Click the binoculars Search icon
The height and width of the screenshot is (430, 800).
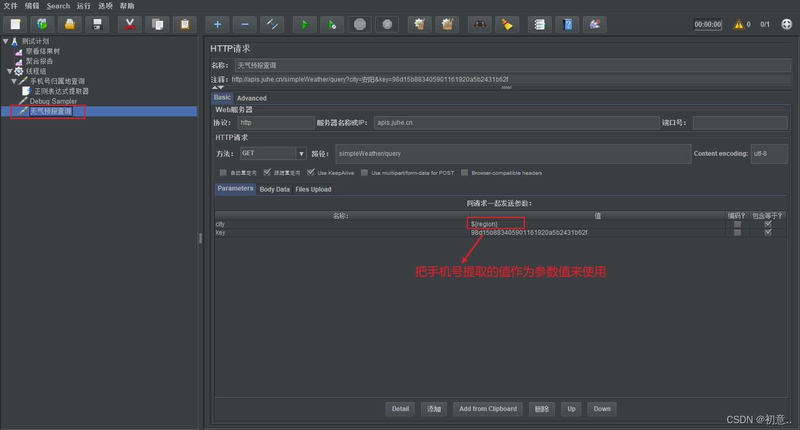pyautogui.click(x=480, y=24)
